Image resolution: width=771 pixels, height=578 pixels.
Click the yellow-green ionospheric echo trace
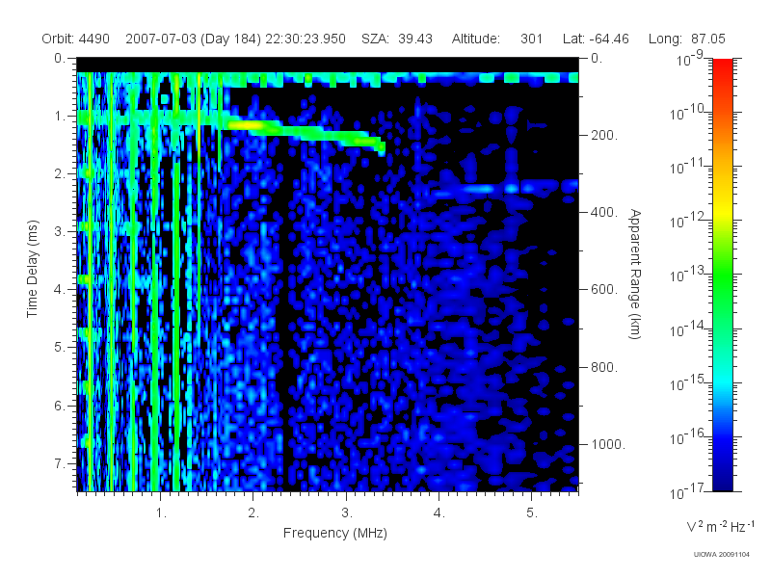pos(305,133)
